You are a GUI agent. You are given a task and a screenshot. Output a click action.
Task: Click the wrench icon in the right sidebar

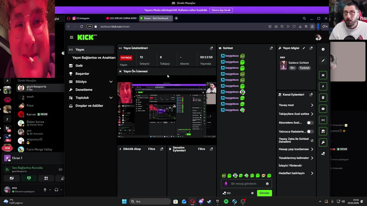(323, 142)
